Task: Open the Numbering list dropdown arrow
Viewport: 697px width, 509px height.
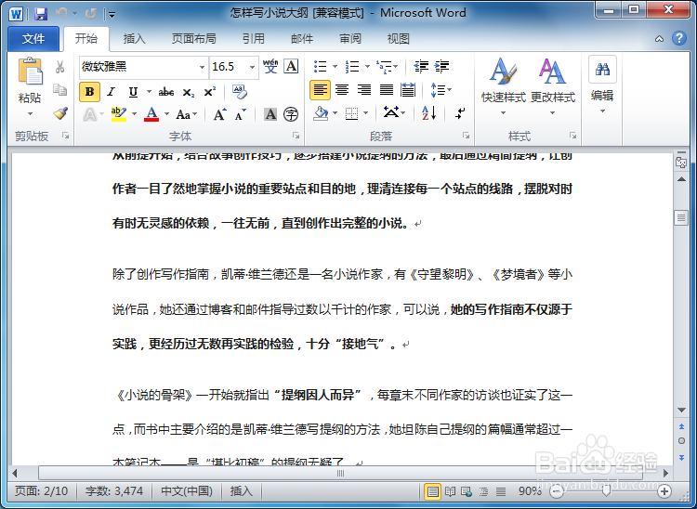Action: (x=367, y=67)
